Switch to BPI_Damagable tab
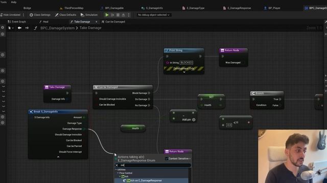 click(112, 8)
